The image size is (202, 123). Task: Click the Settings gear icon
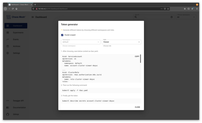click(7, 53)
